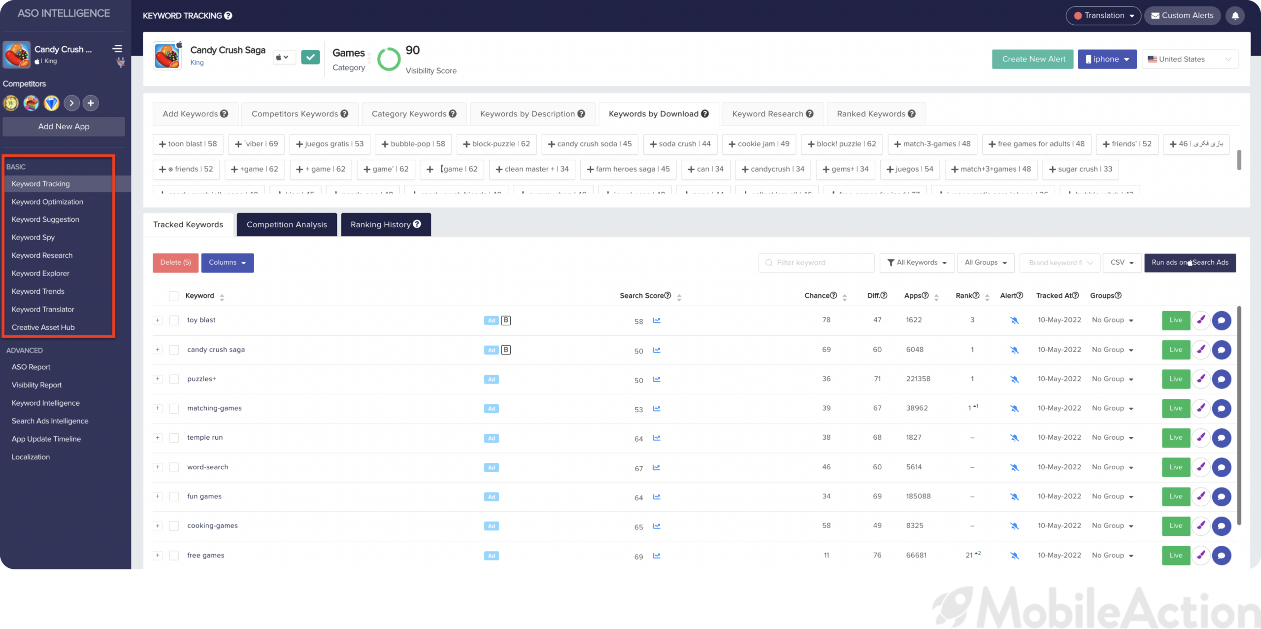
Task: Click the keyword chips panel scrollbar
Action: tap(1239, 160)
